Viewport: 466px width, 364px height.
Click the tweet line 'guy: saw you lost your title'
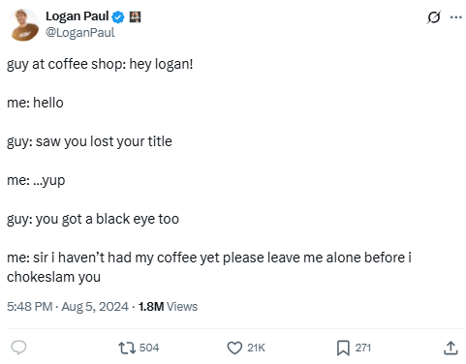coord(89,141)
